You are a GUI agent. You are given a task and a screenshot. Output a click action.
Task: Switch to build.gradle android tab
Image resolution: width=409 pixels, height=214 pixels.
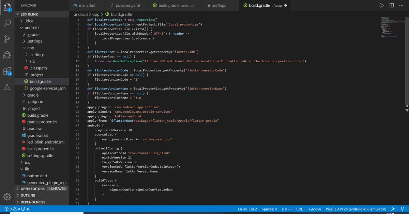point(175,5)
